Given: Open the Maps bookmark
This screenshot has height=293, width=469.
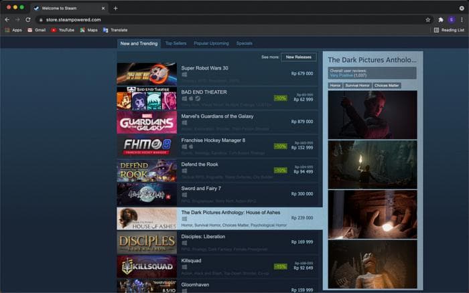Looking at the screenshot, I should click(x=89, y=30).
